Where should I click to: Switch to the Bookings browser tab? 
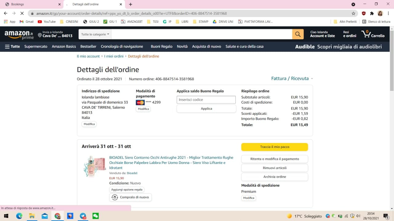(x=31, y=4)
